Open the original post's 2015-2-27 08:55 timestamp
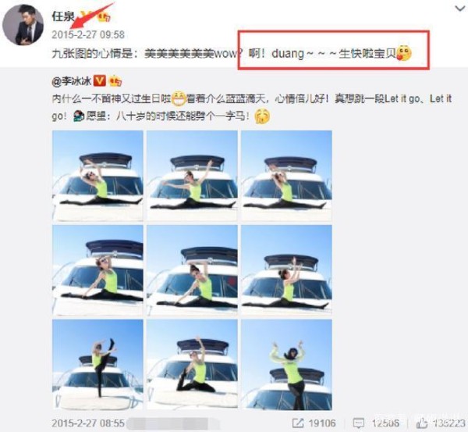This screenshot has height=432, width=468. (x=88, y=423)
